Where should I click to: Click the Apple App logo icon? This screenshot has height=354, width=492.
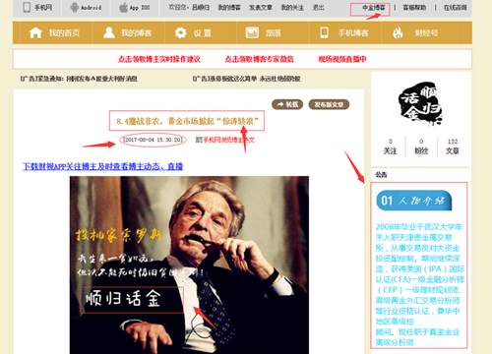(124, 7)
